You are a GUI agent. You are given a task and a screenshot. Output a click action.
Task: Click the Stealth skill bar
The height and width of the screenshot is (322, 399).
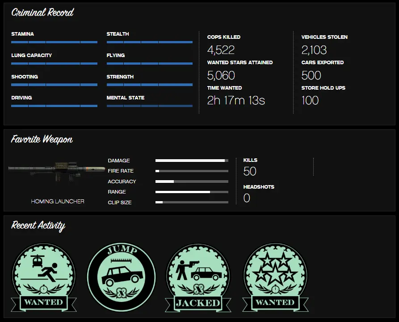150,42
